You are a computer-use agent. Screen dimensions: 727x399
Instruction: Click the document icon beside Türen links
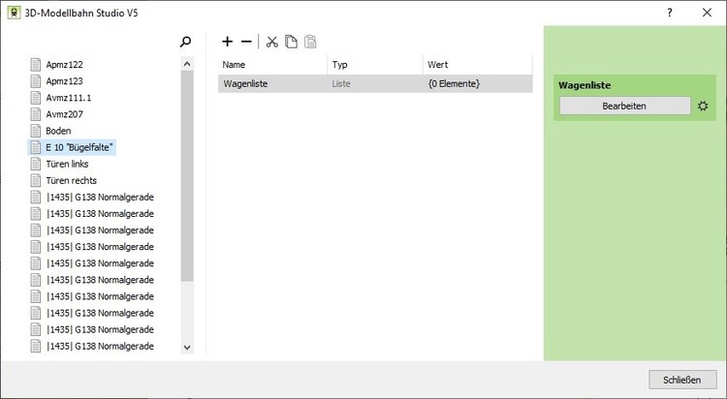[36, 164]
